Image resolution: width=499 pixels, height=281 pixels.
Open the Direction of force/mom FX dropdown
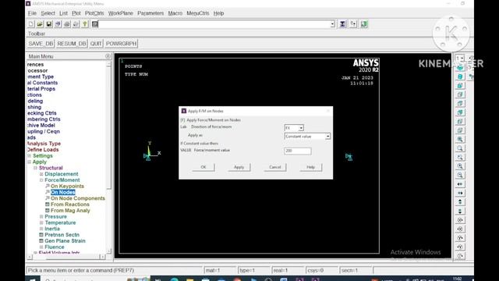click(x=301, y=128)
